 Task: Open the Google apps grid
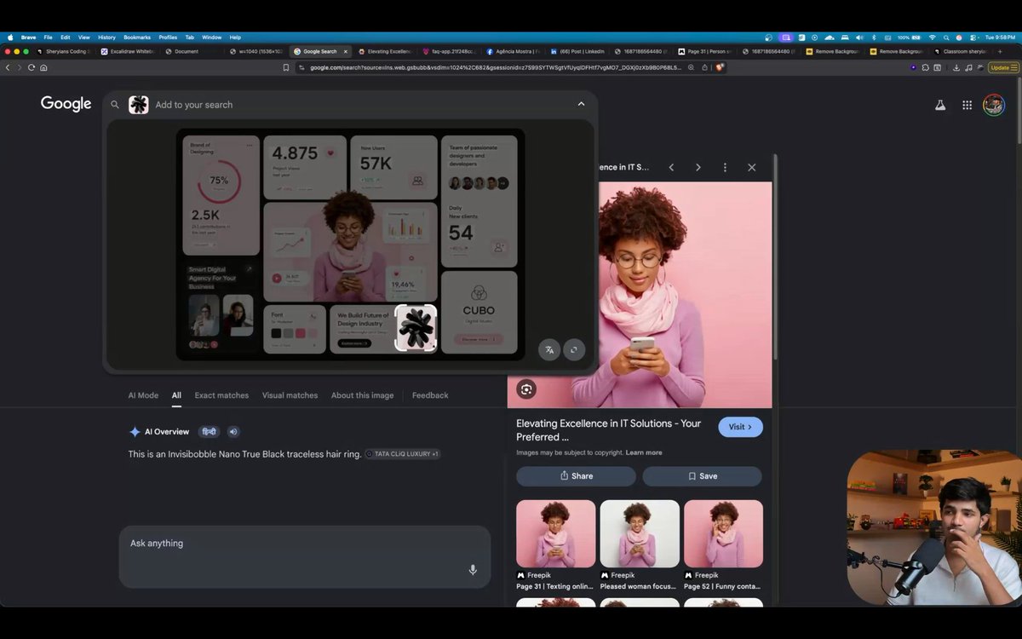967,105
